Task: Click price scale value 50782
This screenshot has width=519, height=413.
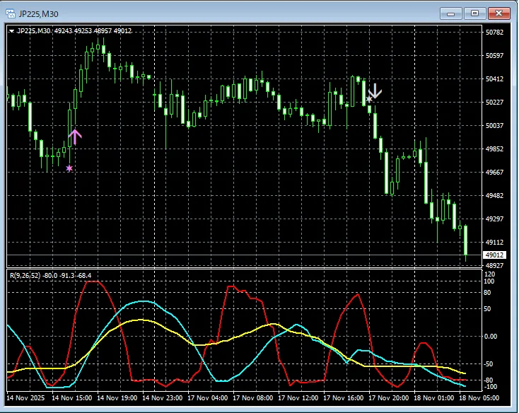Action: point(494,33)
